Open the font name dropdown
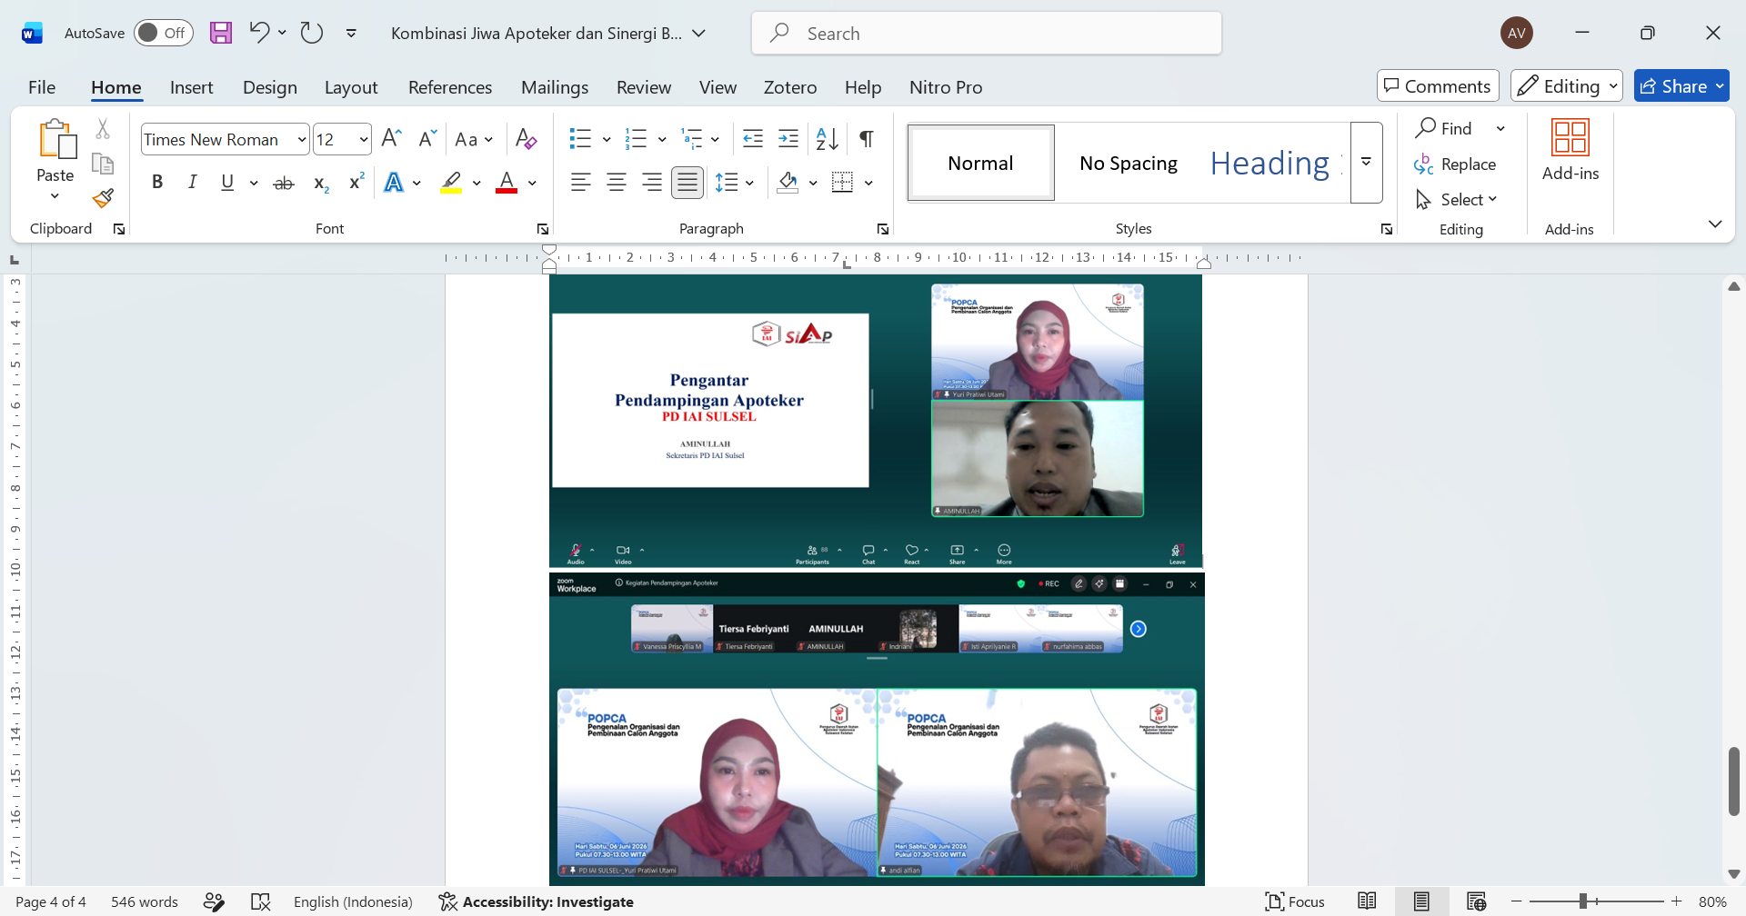 click(x=302, y=139)
